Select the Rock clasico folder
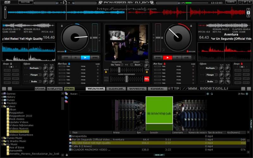This screenshot has height=158, width=253. [x=17, y=119]
